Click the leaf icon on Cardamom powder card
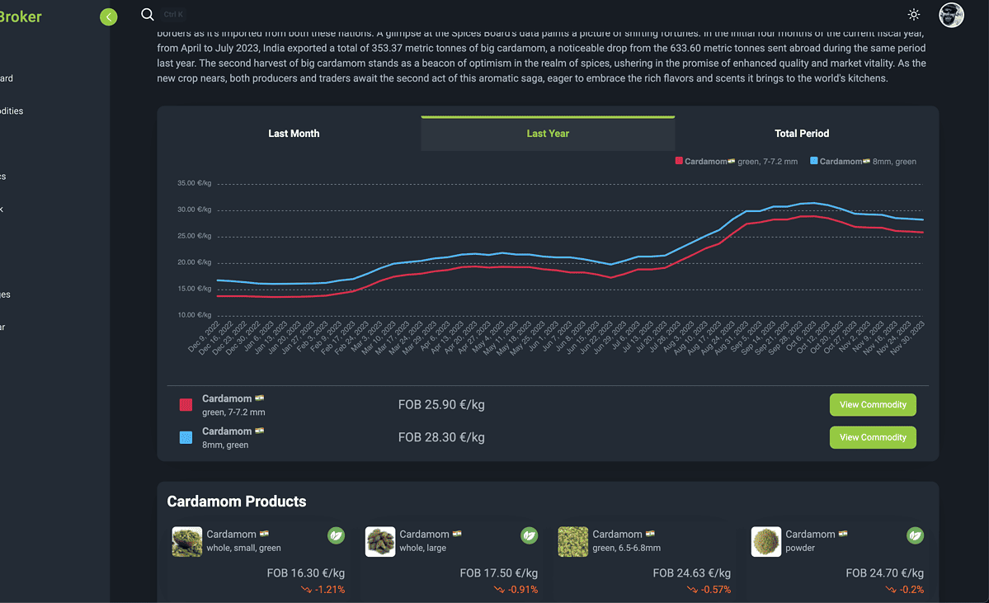The image size is (989, 603). pyautogui.click(x=915, y=536)
